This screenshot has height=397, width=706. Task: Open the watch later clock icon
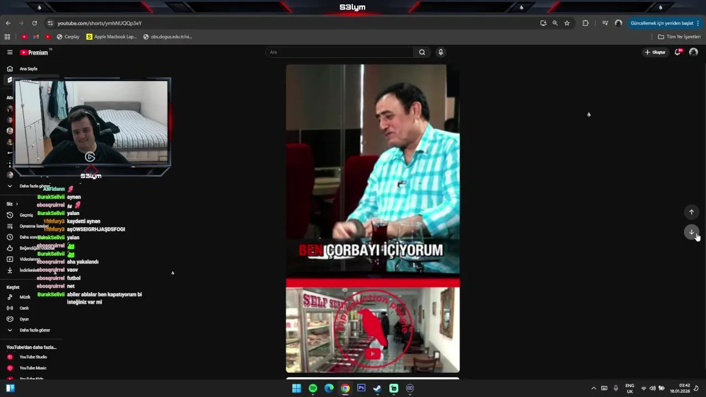[9, 237]
